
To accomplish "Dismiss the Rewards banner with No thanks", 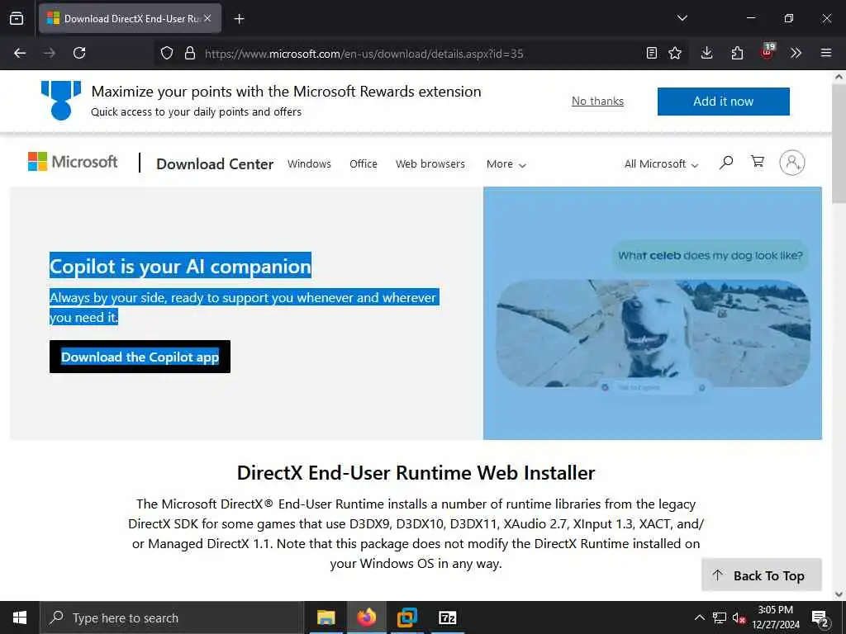I will (x=597, y=101).
